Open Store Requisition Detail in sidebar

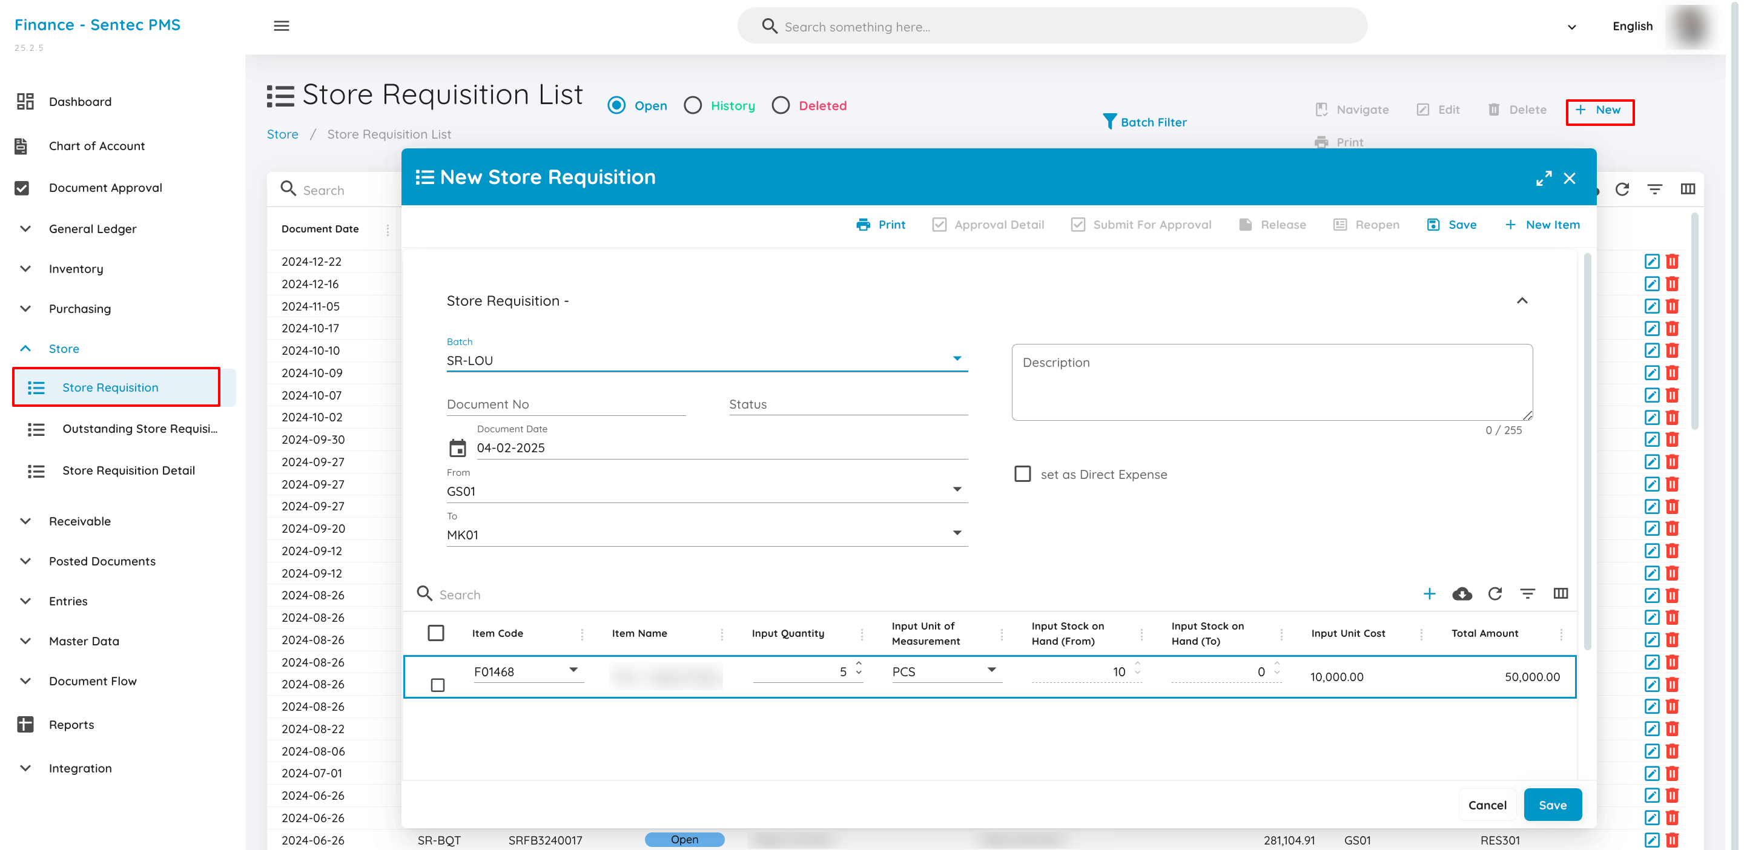(x=128, y=470)
